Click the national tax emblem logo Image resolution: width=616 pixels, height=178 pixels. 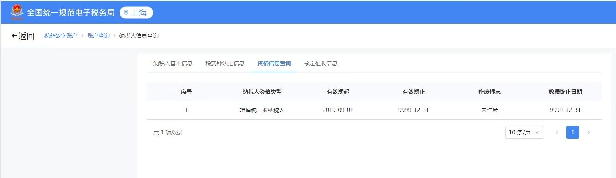(x=17, y=12)
